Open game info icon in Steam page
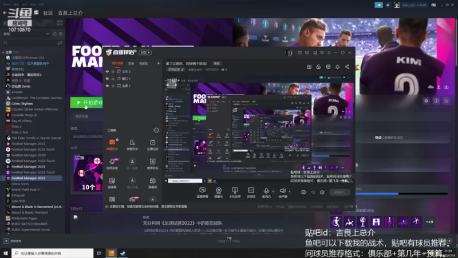 [436, 101]
